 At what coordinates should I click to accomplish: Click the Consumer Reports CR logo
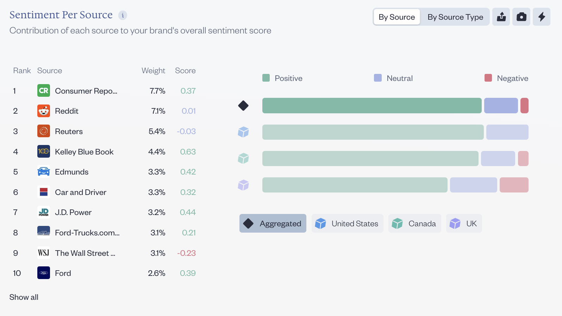pos(44,90)
